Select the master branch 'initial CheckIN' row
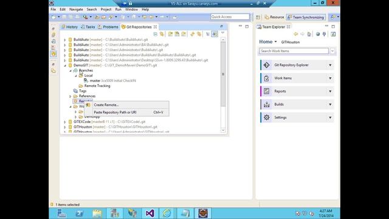 (x=110, y=81)
